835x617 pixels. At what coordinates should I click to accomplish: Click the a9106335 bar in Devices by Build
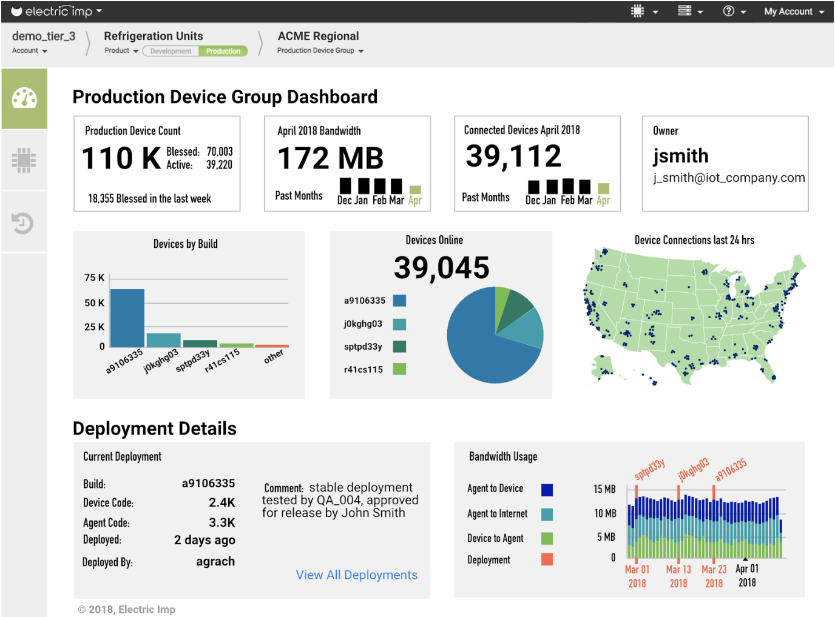click(127, 318)
